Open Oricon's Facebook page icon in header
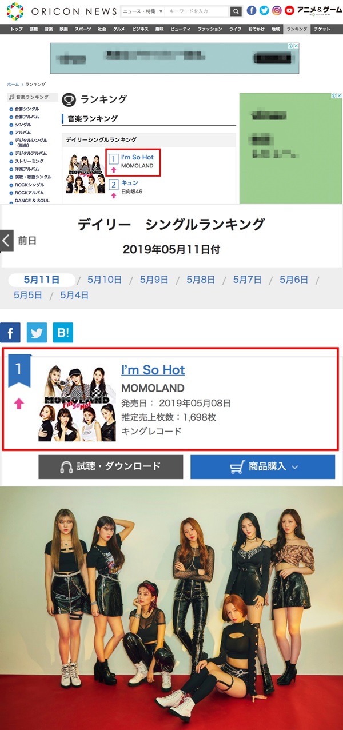Viewport: 343px width, 730px height. pyautogui.click(x=252, y=11)
